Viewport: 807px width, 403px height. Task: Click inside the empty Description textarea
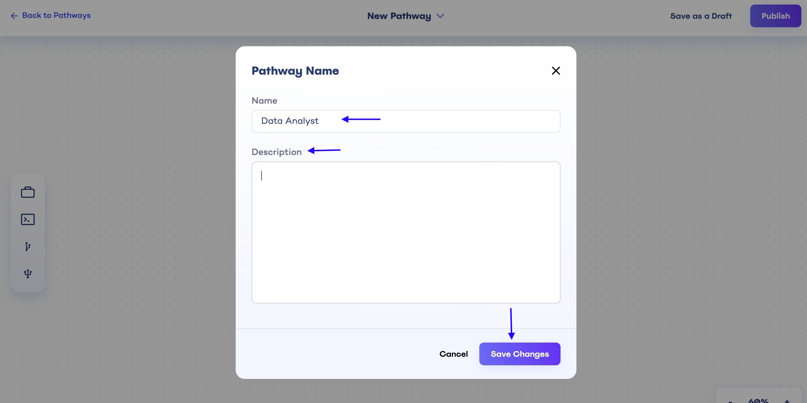click(x=406, y=232)
